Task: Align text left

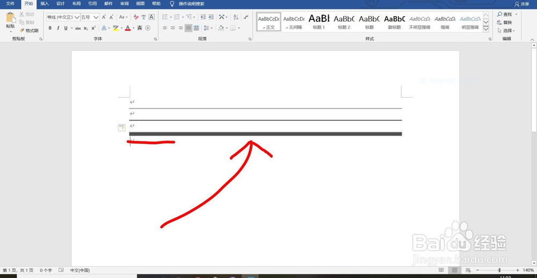Action: tap(165, 28)
